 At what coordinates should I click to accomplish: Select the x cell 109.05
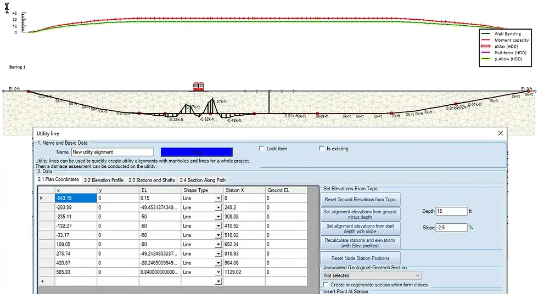click(x=76, y=244)
